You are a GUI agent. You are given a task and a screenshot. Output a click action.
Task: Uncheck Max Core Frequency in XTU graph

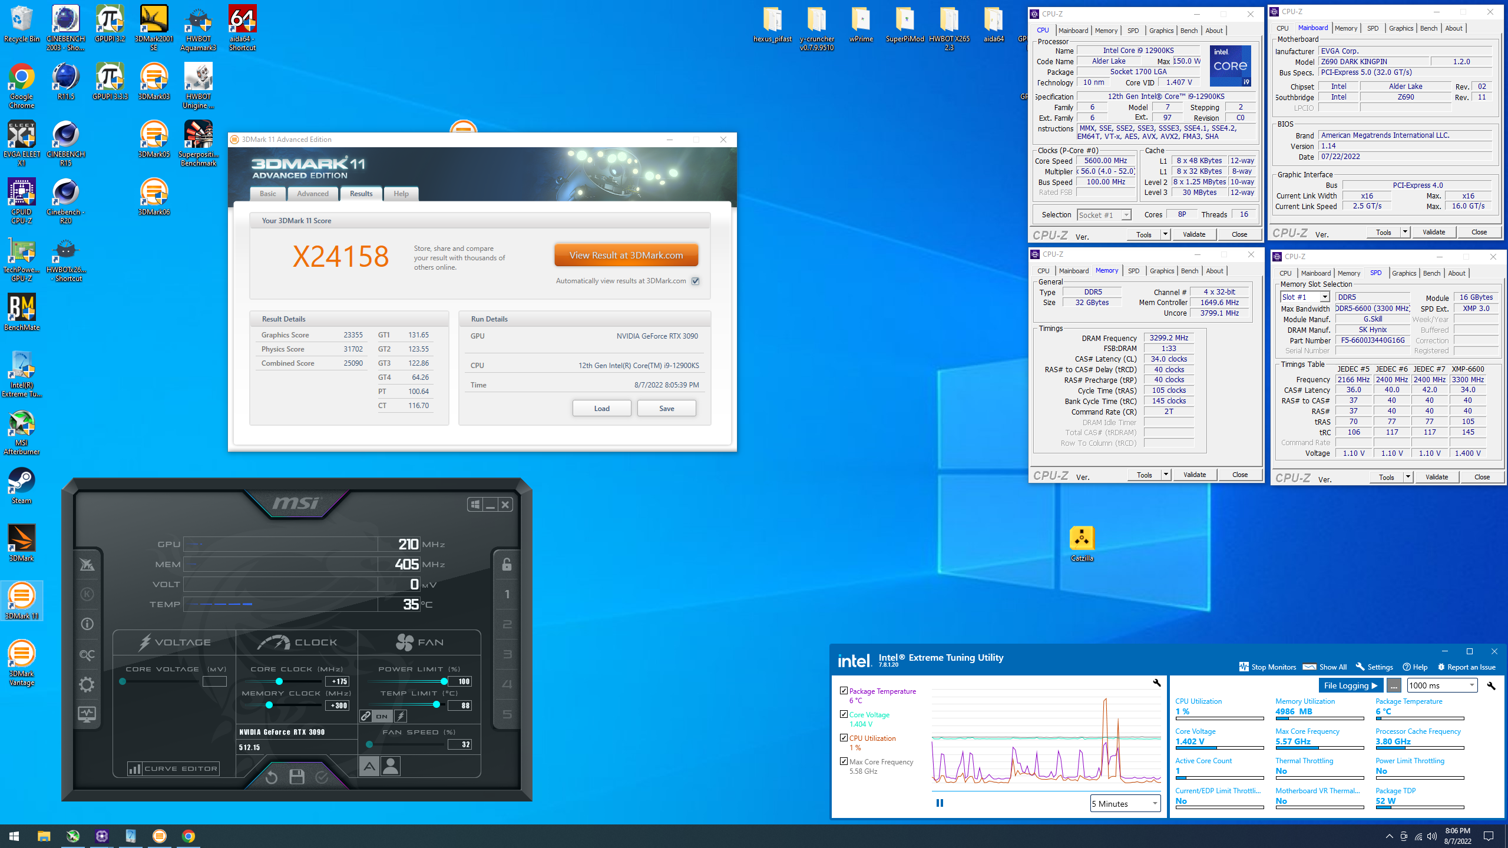pos(844,761)
